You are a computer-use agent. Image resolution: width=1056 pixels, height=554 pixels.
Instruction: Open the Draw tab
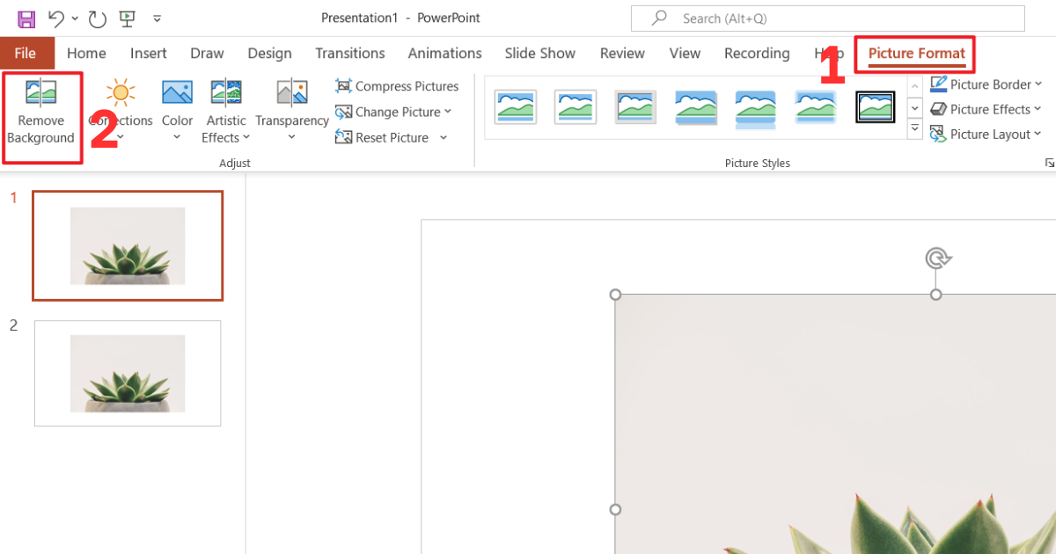pos(207,53)
